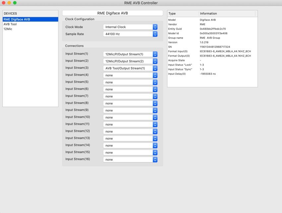Click the Clock Mode label
This screenshot has width=282, height=213.
74,27
